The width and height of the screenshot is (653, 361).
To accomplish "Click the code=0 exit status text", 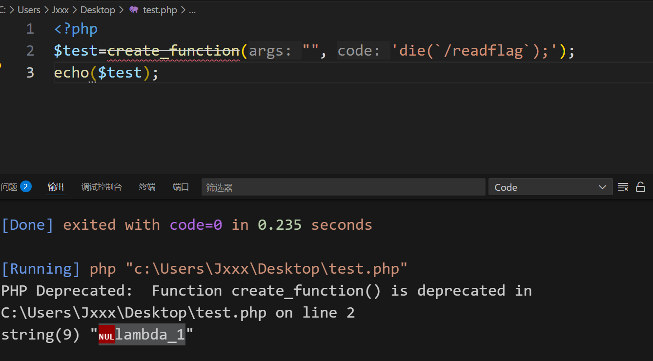I will pos(196,225).
